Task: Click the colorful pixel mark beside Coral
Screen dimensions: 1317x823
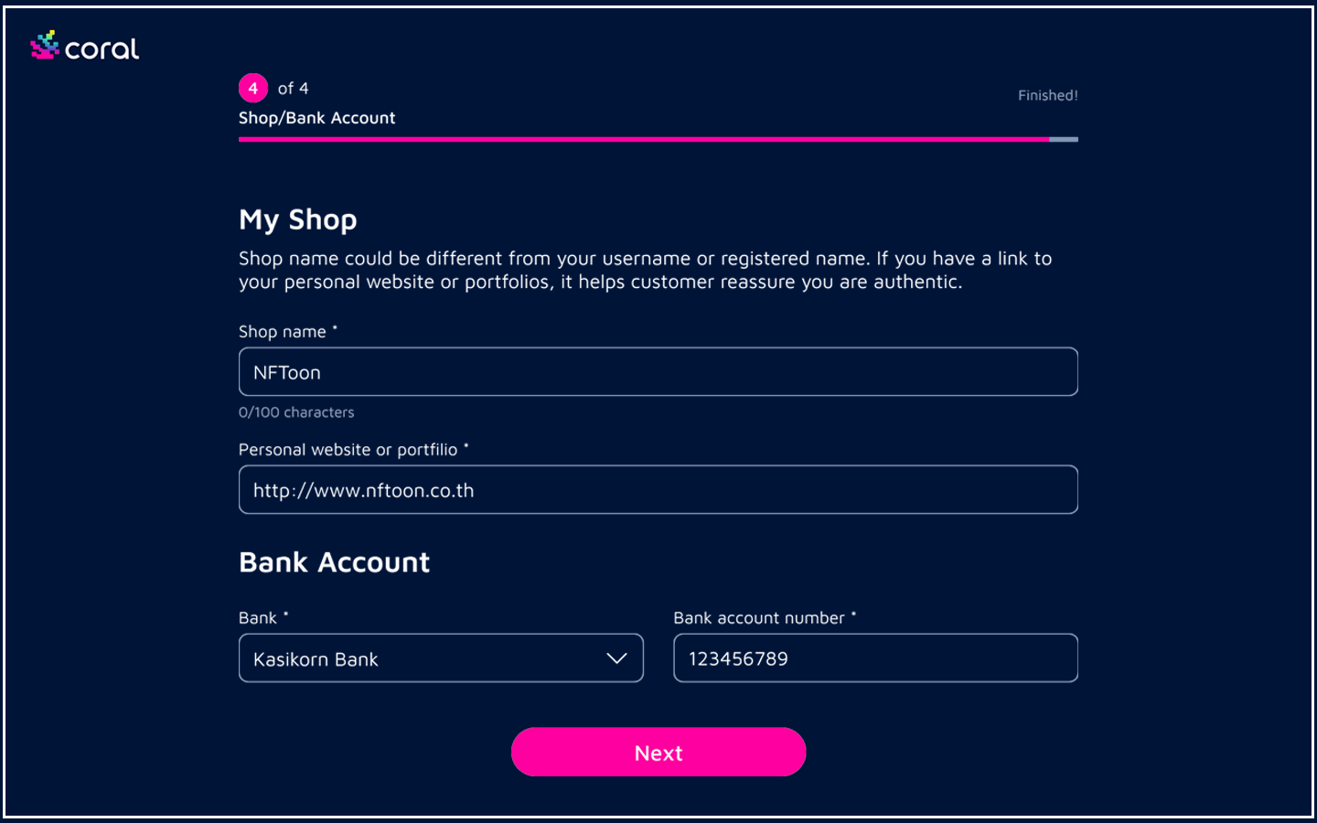Action: click(x=43, y=45)
